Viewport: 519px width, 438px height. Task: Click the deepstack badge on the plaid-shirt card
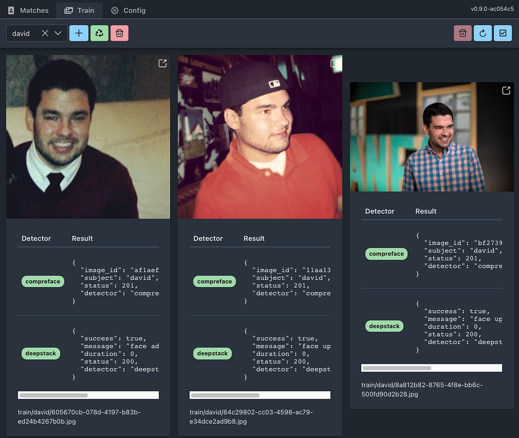pyautogui.click(x=384, y=326)
